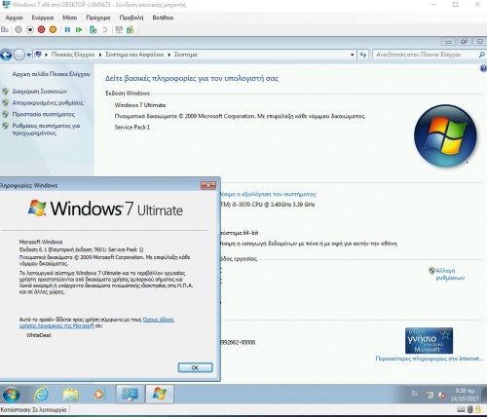Pause the virtual machine
Viewport: 487px width, 417px height.
click(67, 30)
